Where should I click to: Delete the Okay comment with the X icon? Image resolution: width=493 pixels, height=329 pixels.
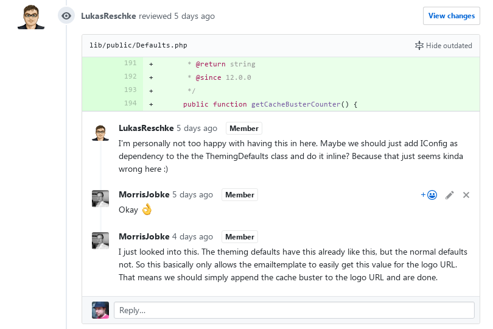[466, 195]
